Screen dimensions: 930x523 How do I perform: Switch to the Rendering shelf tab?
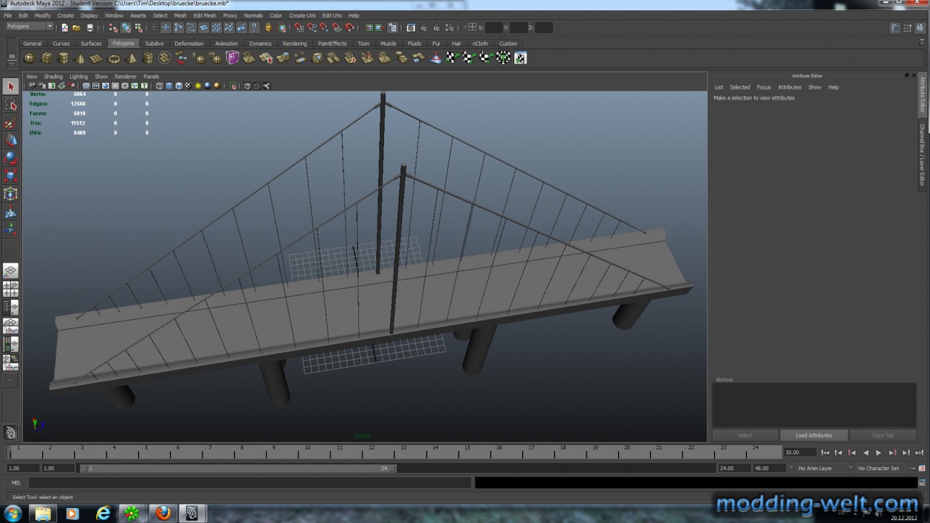(294, 44)
